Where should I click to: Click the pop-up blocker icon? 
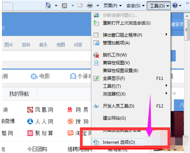96,35
